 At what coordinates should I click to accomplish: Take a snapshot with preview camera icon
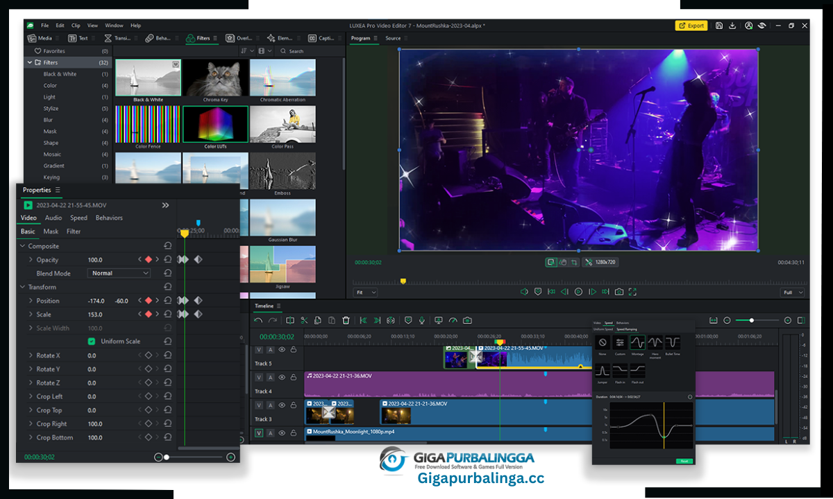click(x=619, y=292)
